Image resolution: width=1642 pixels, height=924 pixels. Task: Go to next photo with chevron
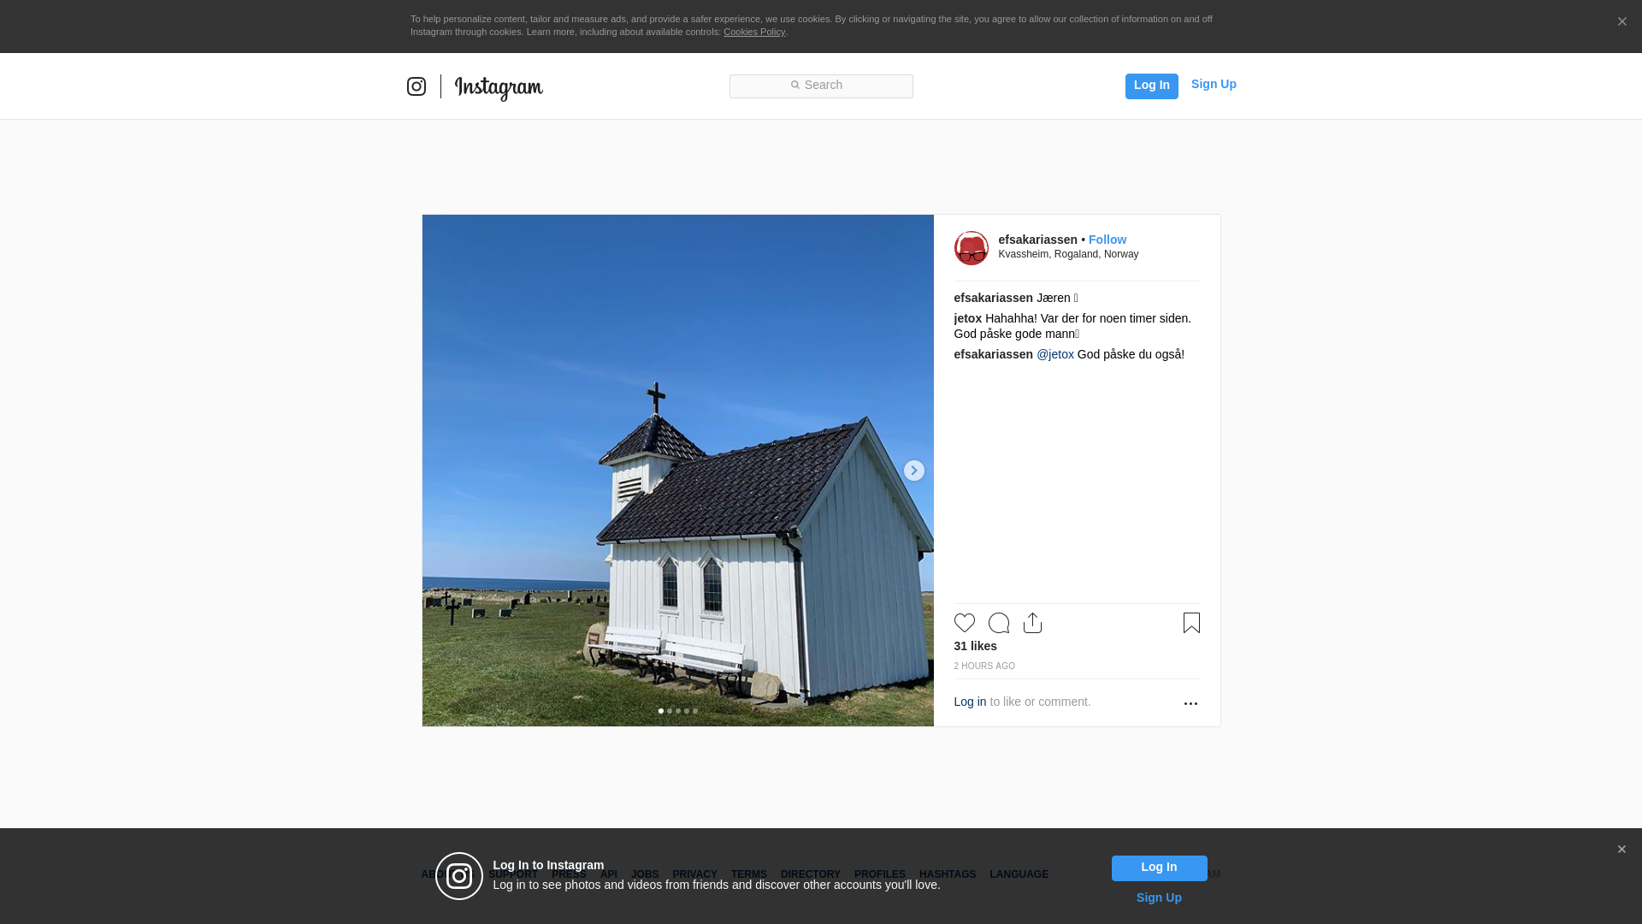[913, 471]
